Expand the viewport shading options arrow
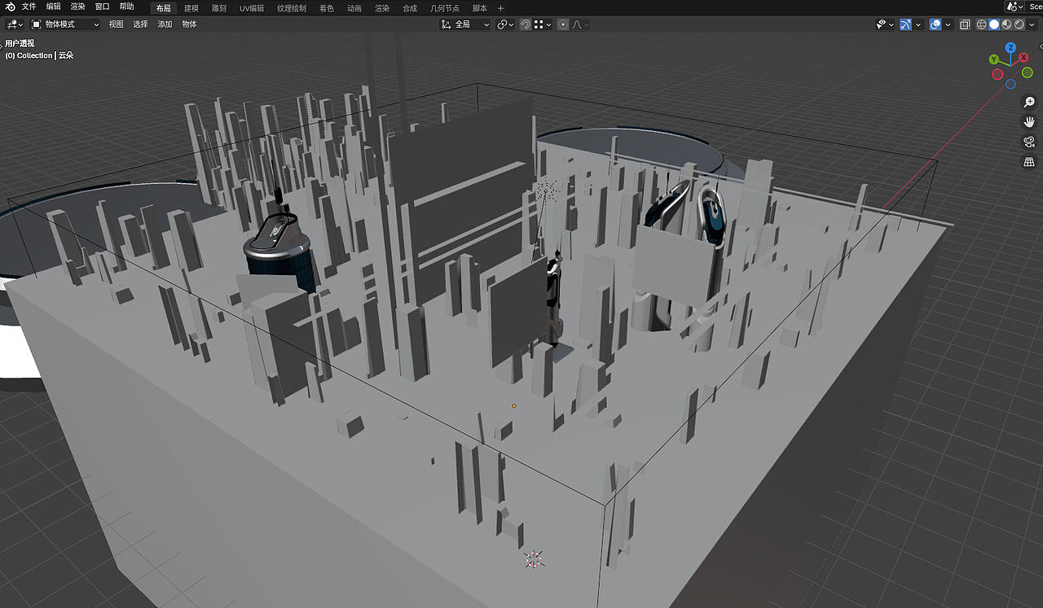1043x608 pixels. [x=1032, y=24]
